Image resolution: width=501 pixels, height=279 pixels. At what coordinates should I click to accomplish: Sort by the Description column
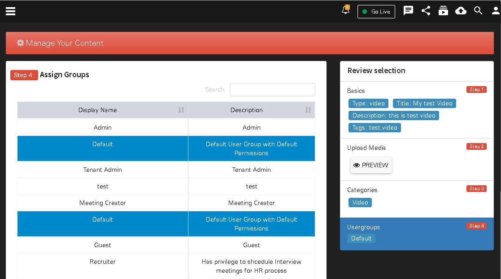[x=252, y=110]
